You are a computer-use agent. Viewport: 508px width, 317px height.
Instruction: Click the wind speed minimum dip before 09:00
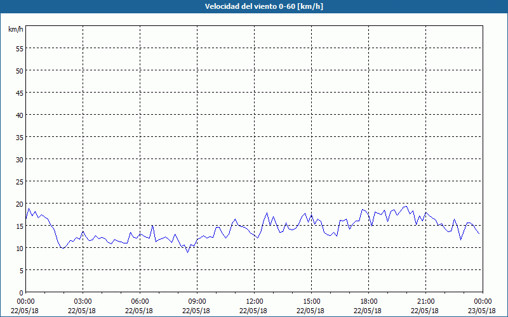(187, 252)
